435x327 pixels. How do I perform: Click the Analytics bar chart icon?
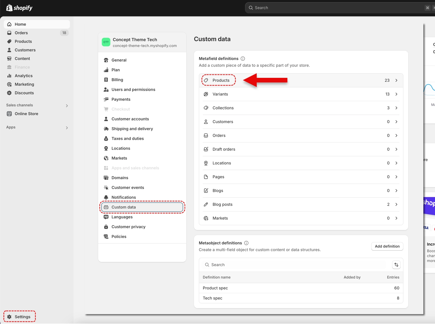(9, 76)
